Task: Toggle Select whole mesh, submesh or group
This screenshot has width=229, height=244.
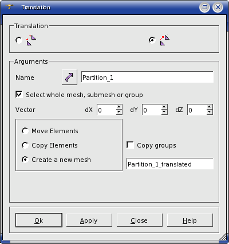Action: coord(19,94)
